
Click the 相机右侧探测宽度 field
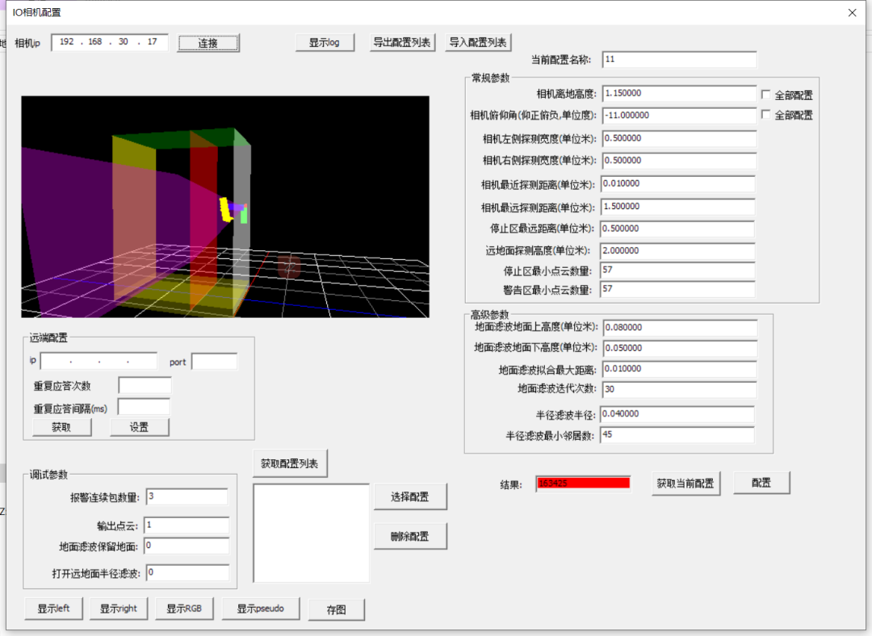pos(679,161)
